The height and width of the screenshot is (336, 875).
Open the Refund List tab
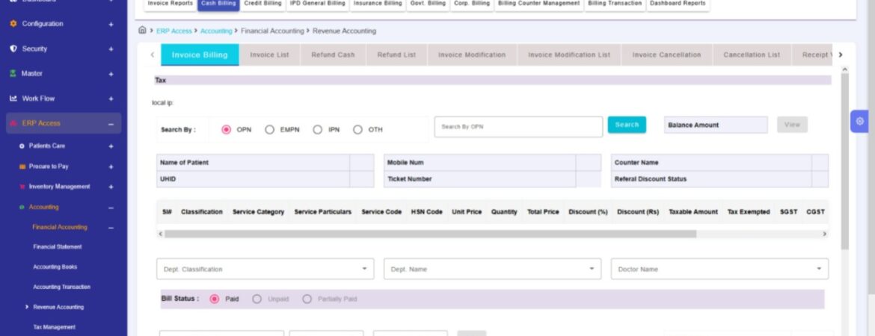pos(397,55)
